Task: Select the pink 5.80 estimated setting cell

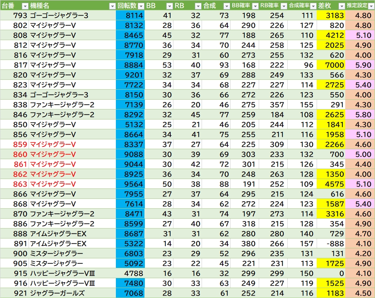Action: point(360,115)
